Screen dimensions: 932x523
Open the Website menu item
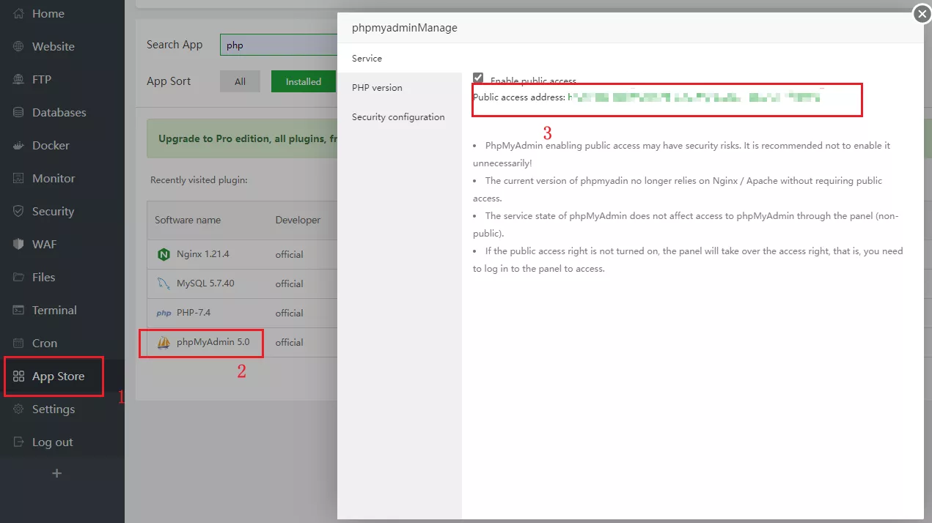click(54, 47)
